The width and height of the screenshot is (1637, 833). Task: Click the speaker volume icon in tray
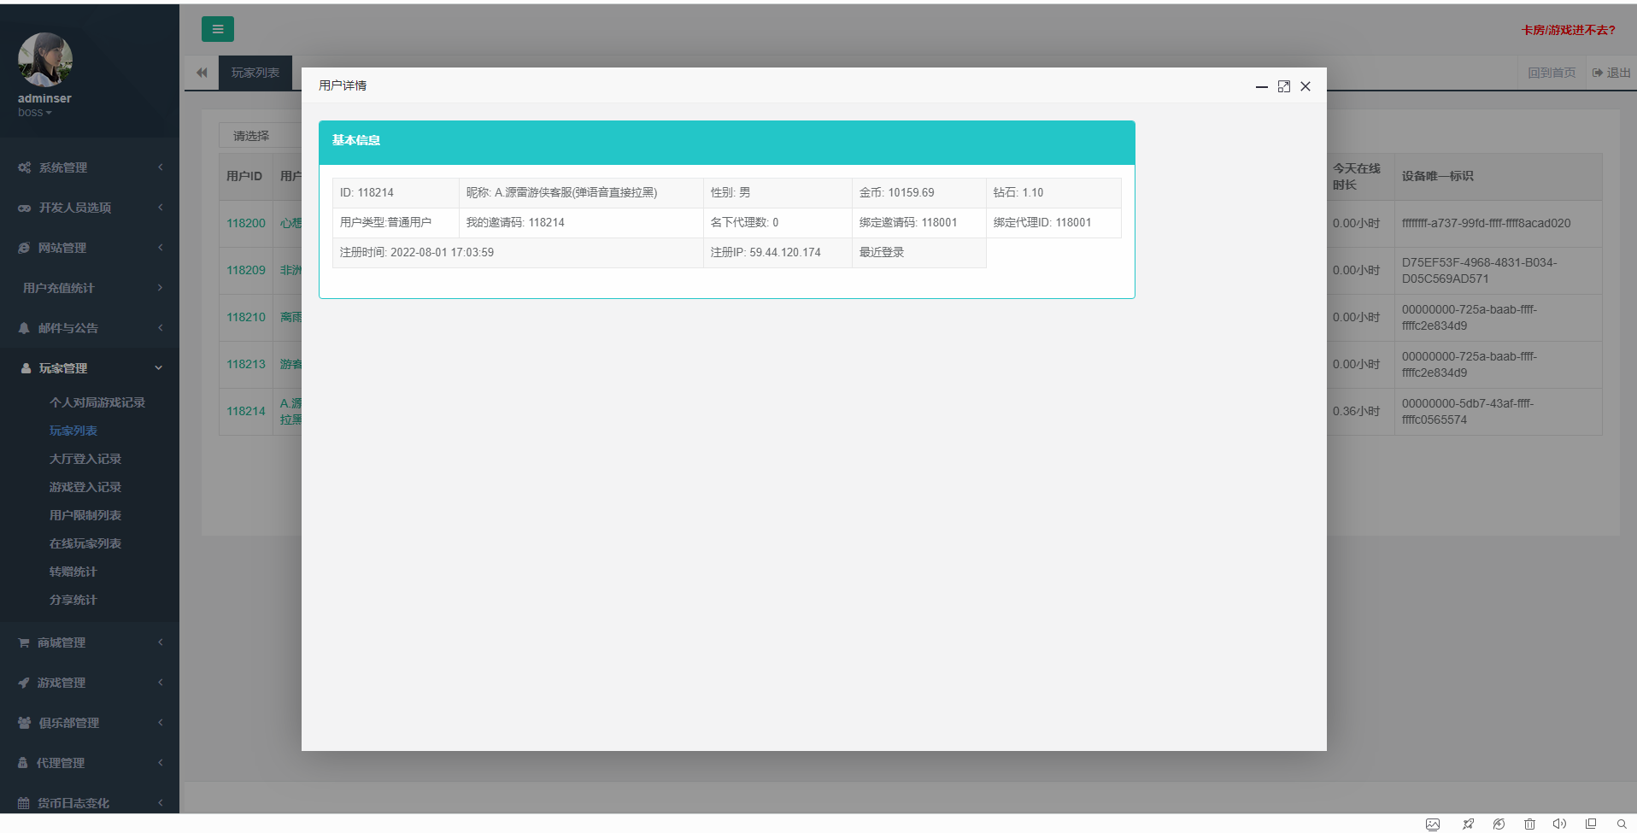point(1559,824)
